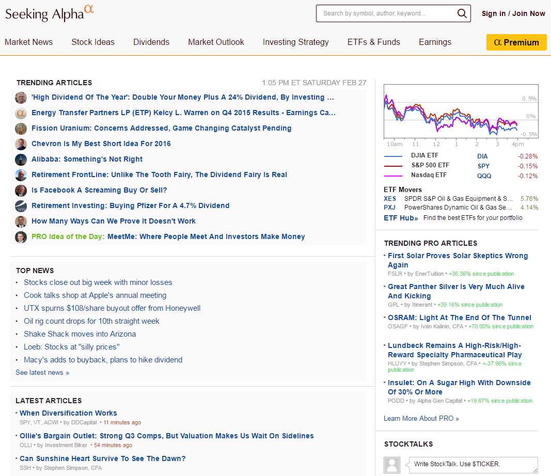Open 'High Dividend Of The Year' article
This screenshot has height=476, width=551.
[183, 97]
